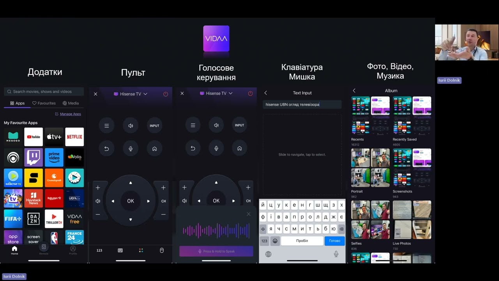Tap the right arrow on the Пульт D-pad
This screenshot has width=499, height=281.
click(x=149, y=201)
